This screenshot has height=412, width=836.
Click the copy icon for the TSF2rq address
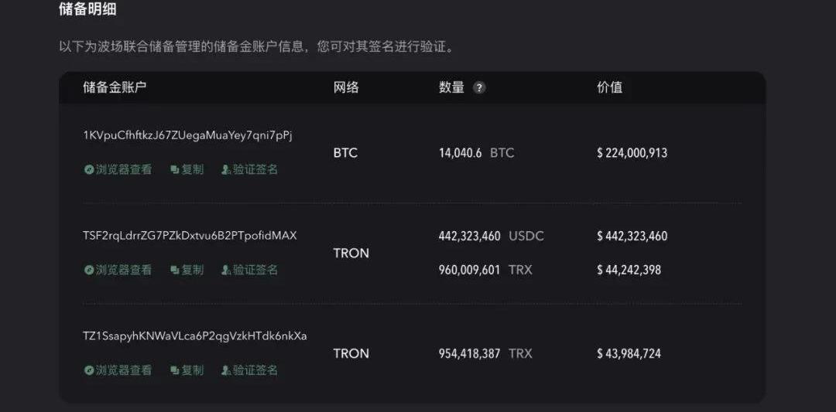(174, 270)
